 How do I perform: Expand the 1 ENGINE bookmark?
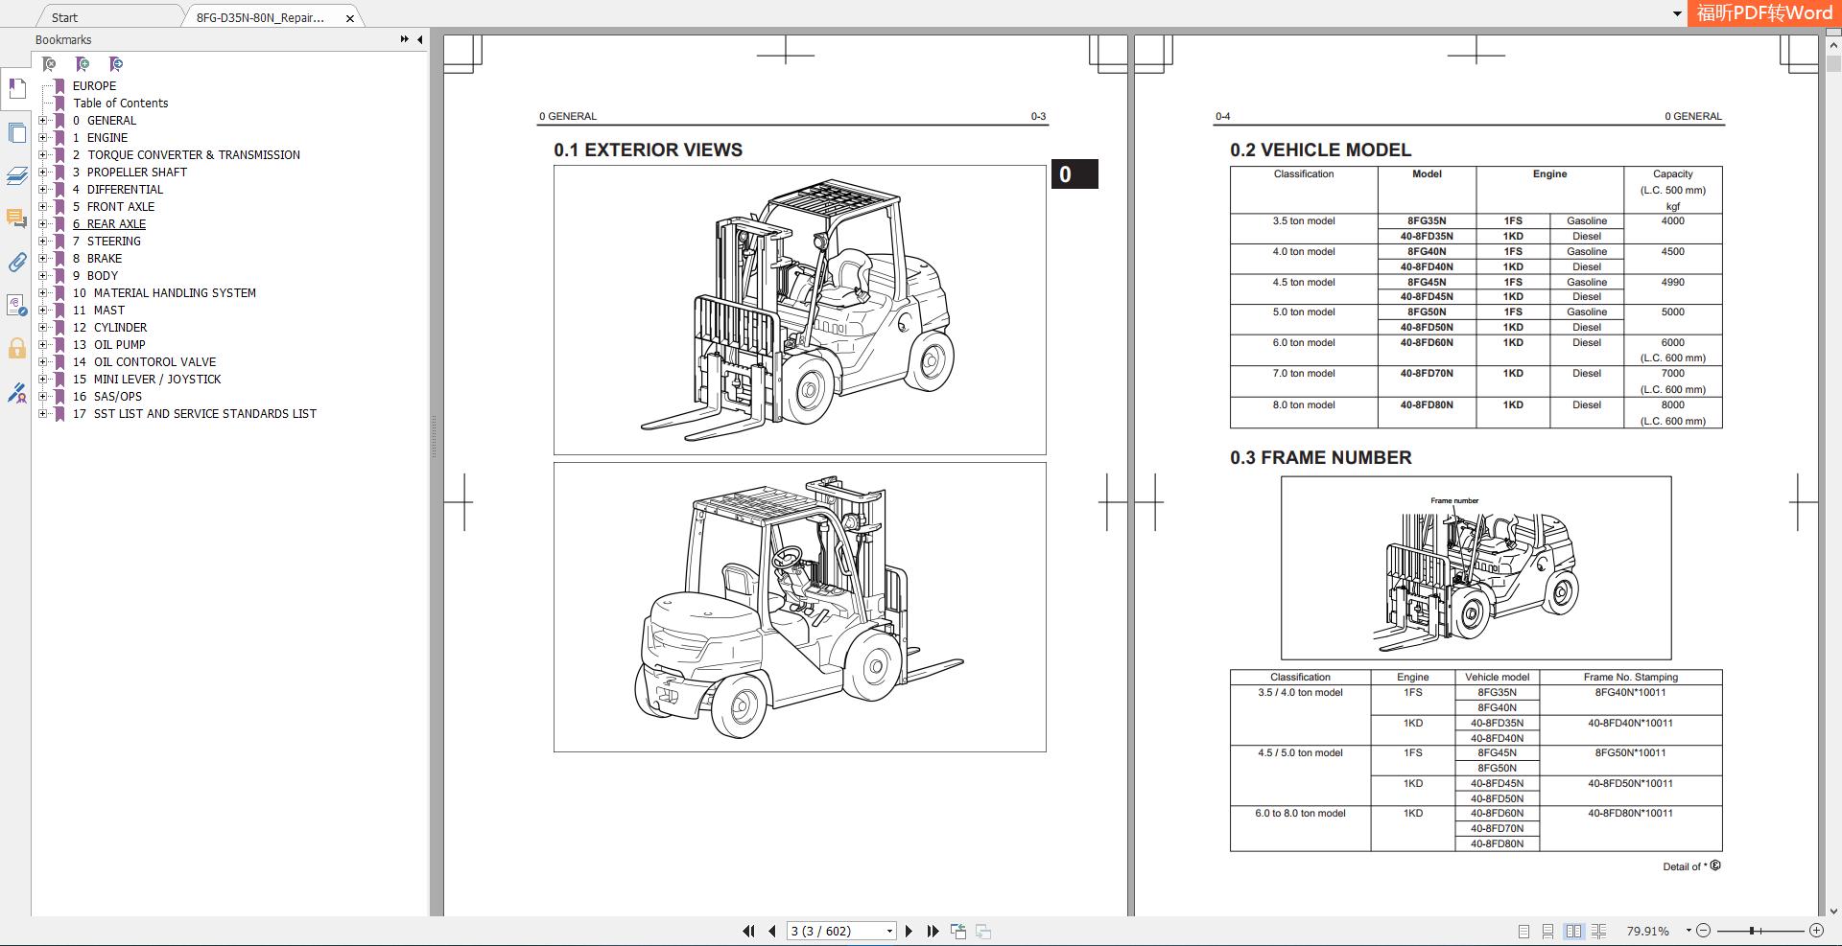(42, 138)
